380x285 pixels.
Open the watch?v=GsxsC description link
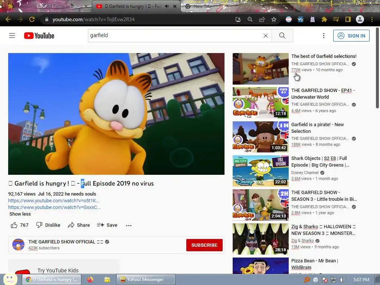click(x=54, y=207)
